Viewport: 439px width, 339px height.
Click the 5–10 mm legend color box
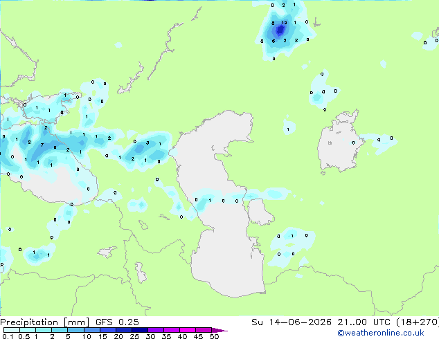75,330
